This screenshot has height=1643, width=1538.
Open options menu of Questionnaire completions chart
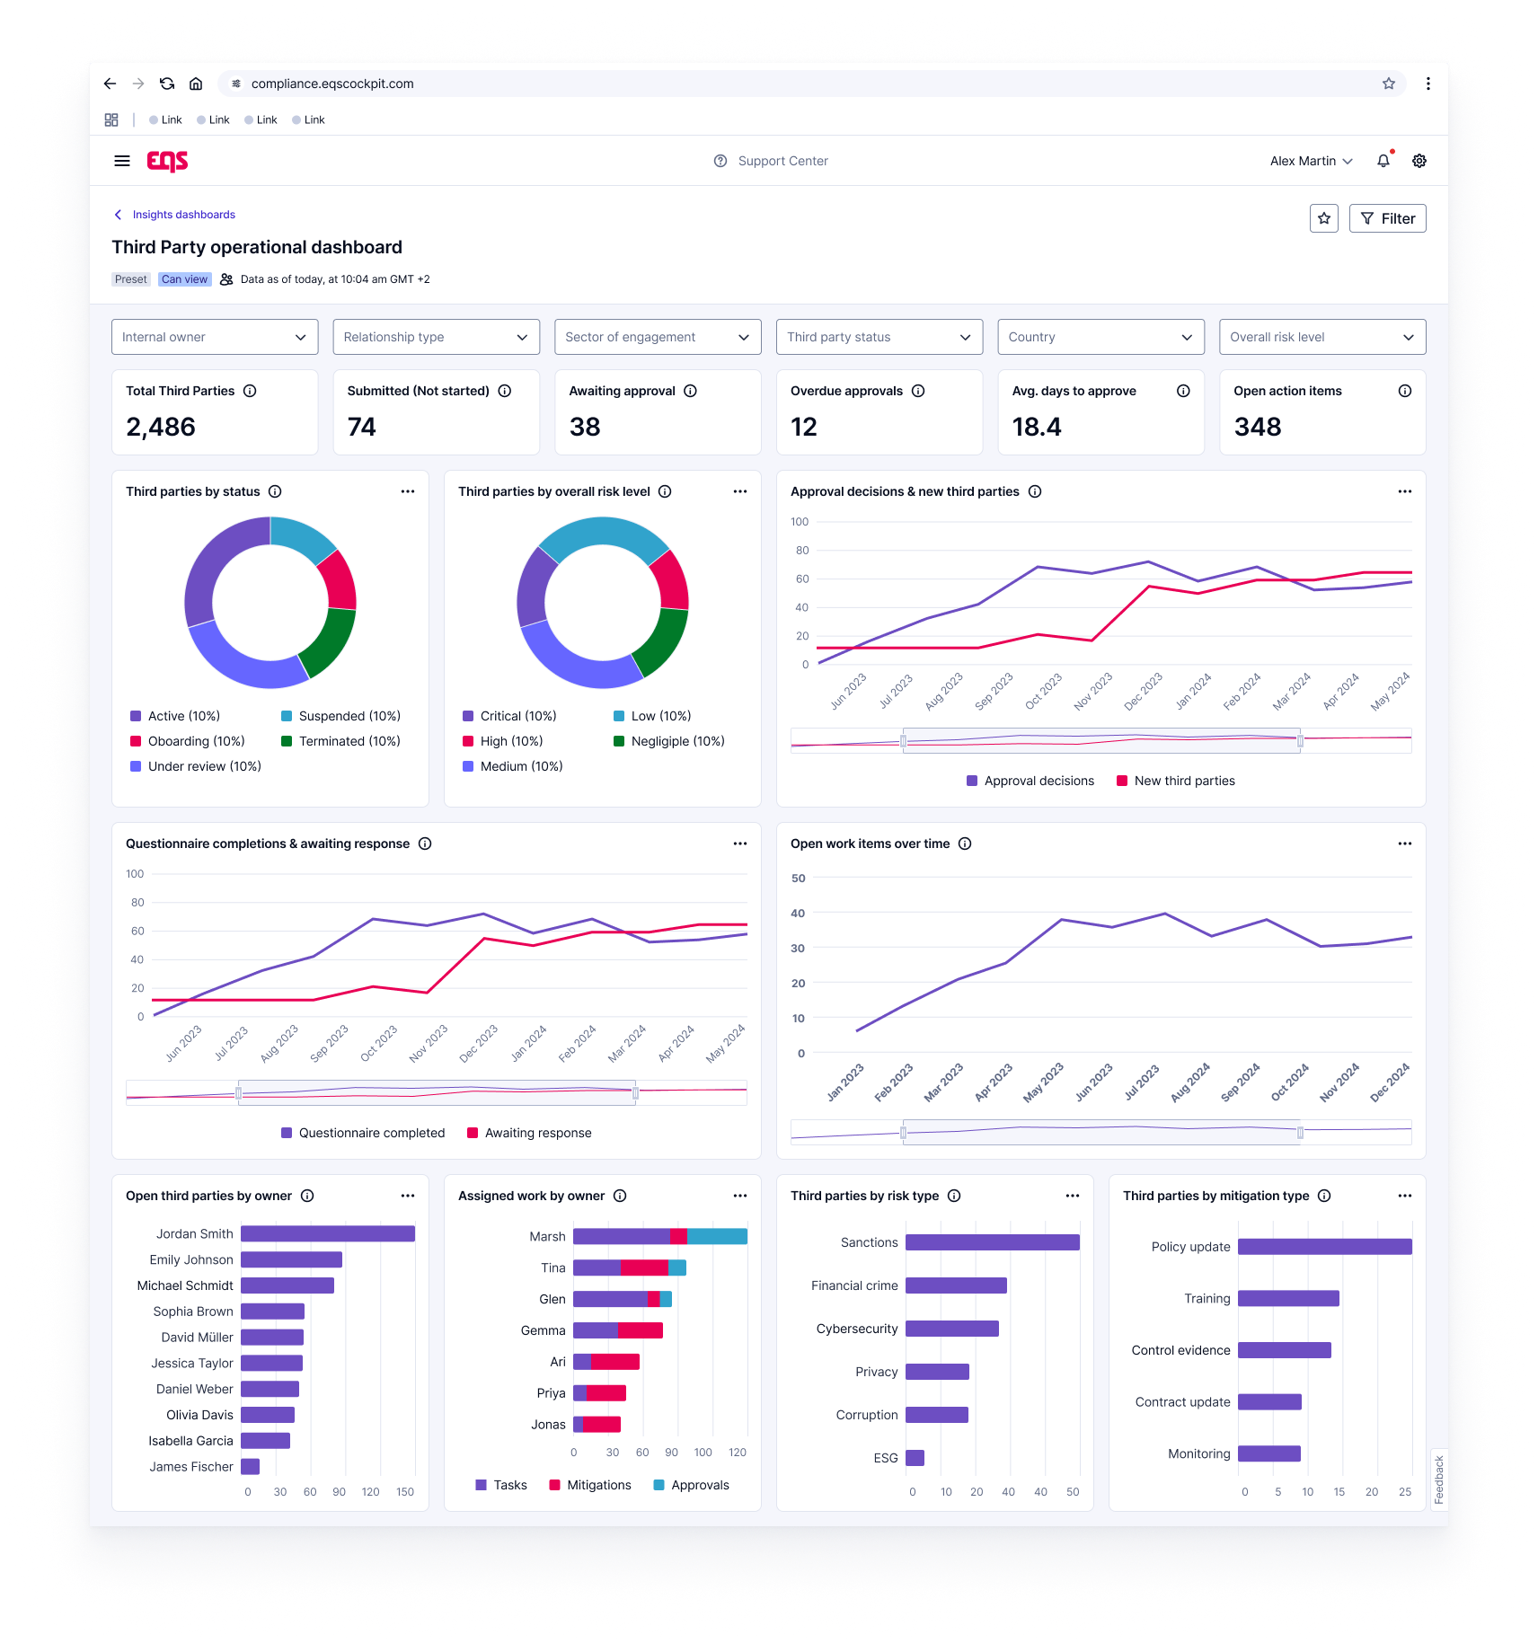point(740,844)
